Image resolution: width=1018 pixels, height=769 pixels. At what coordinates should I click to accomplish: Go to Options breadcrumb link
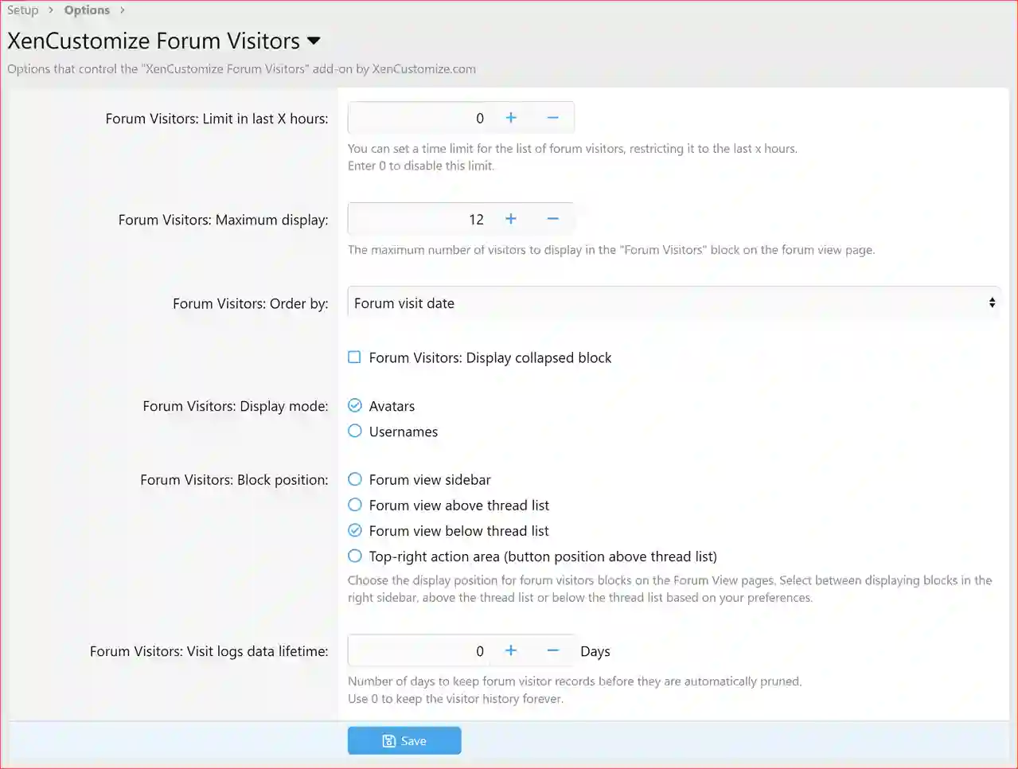(x=87, y=10)
